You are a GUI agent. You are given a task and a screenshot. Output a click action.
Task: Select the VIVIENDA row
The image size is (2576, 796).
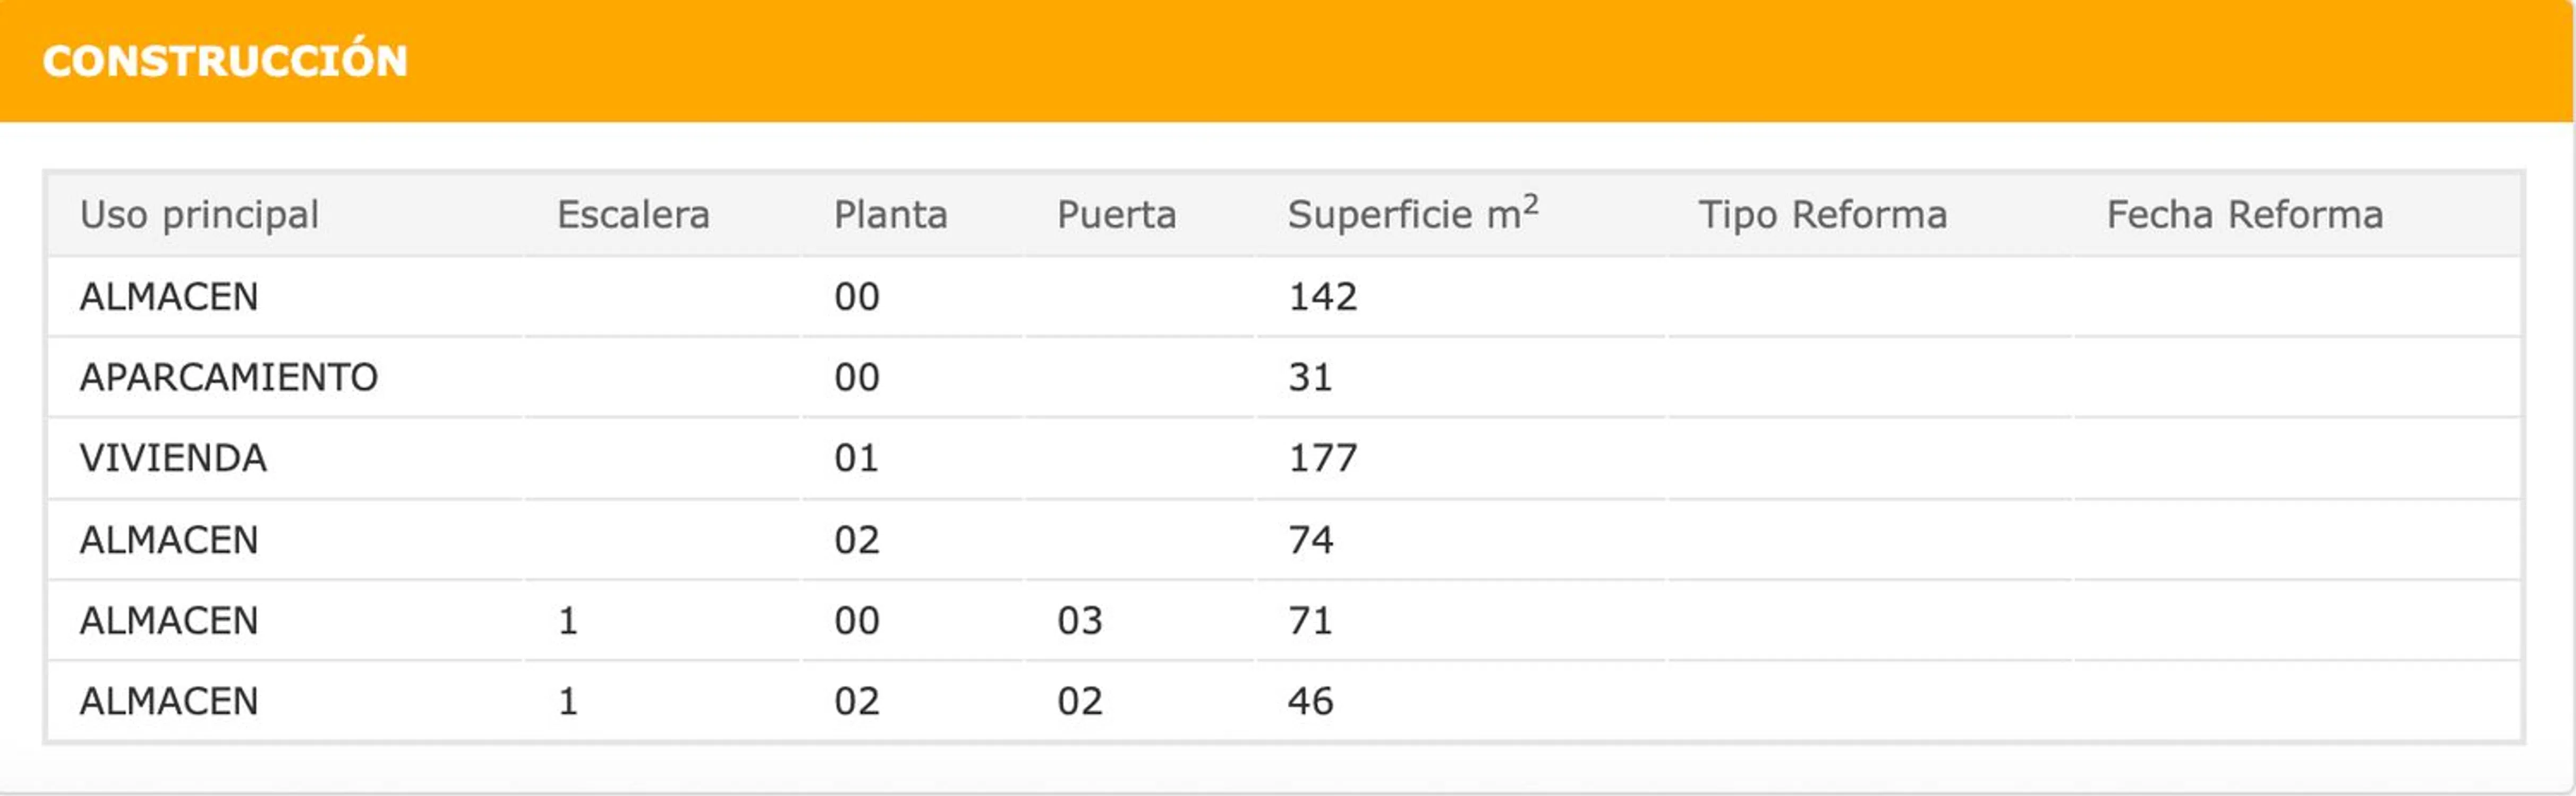click(x=173, y=458)
